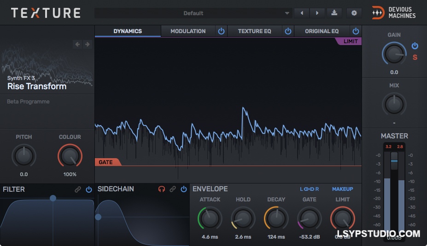Viewport: 427px width, 246px height.
Task: Click the Hold knob
Action: (243, 218)
